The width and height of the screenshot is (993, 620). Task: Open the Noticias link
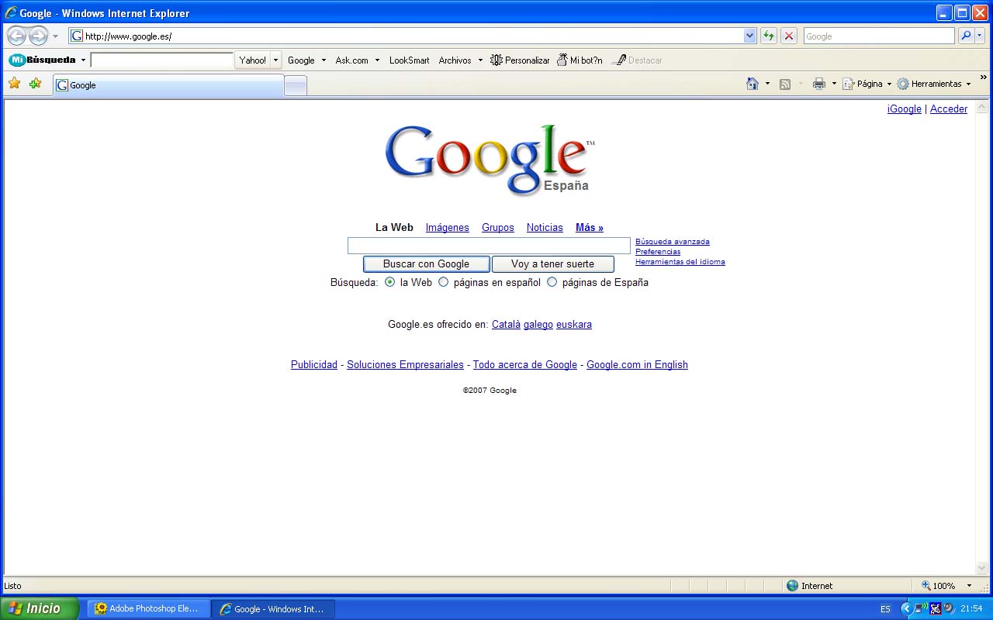(545, 227)
